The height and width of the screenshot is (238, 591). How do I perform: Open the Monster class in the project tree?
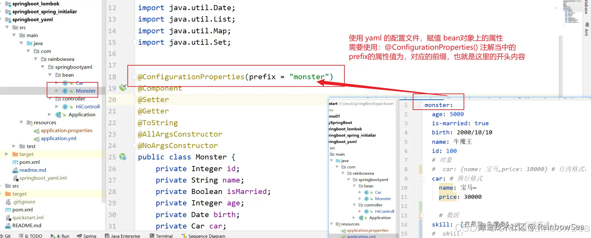coord(85,91)
